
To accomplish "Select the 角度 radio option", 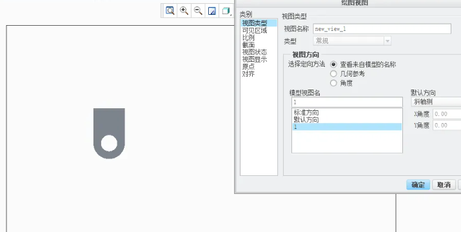I will pos(333,83).
